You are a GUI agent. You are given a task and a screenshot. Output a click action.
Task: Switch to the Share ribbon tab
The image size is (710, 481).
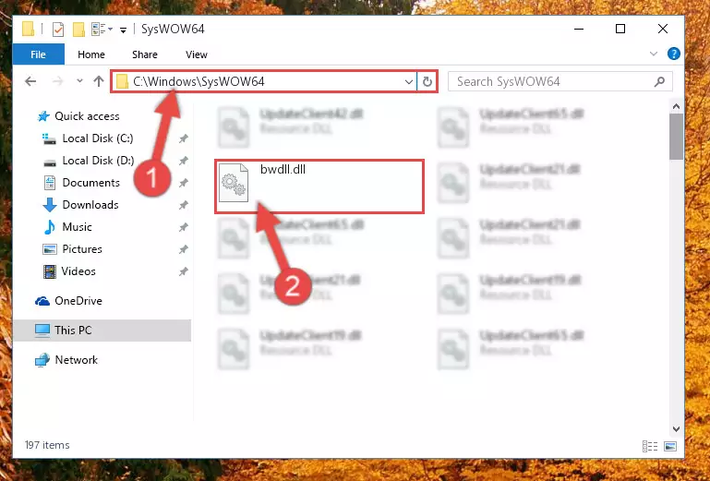(x=145, y=54)
